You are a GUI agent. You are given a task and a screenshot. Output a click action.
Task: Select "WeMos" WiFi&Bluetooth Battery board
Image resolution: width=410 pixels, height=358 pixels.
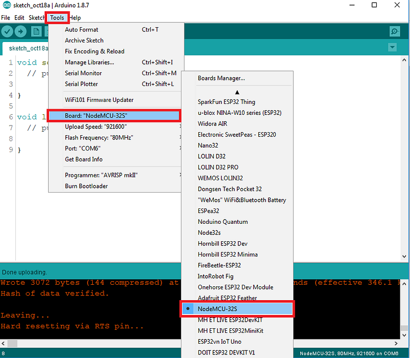click(237, 200)
